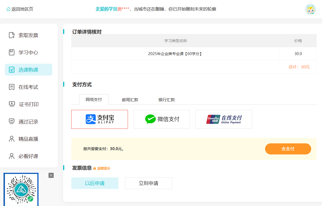Screen dimensions: 322x206
Task: Open 索取发票 in the sidebar
Action: (28, 35)
